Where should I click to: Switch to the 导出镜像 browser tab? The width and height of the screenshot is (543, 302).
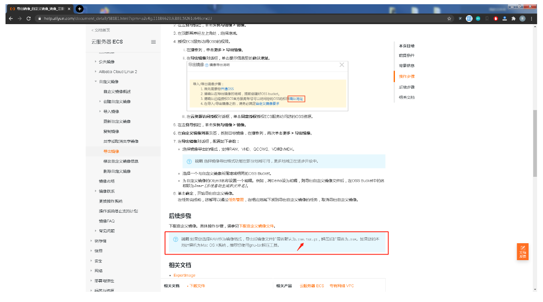coord(40,8)
